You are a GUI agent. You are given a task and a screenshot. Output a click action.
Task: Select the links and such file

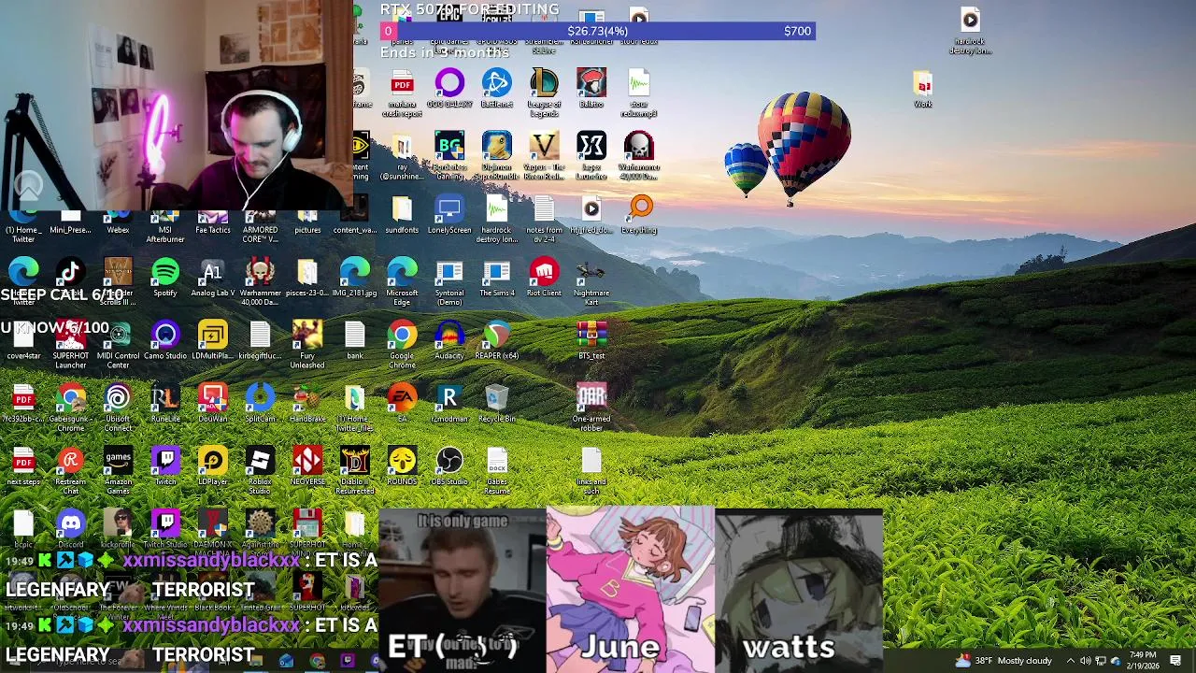point(591,467)
